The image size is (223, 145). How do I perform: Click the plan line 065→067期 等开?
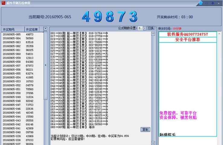click(73, 127)
